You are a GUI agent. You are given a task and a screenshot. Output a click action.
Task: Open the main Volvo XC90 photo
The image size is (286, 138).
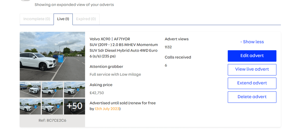tap(52, 56)
